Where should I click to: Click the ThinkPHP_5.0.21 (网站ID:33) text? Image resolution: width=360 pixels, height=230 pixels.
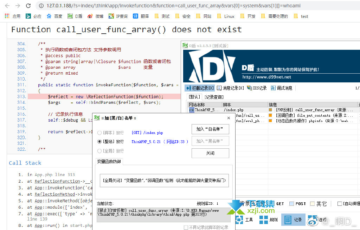click(160, 142)
